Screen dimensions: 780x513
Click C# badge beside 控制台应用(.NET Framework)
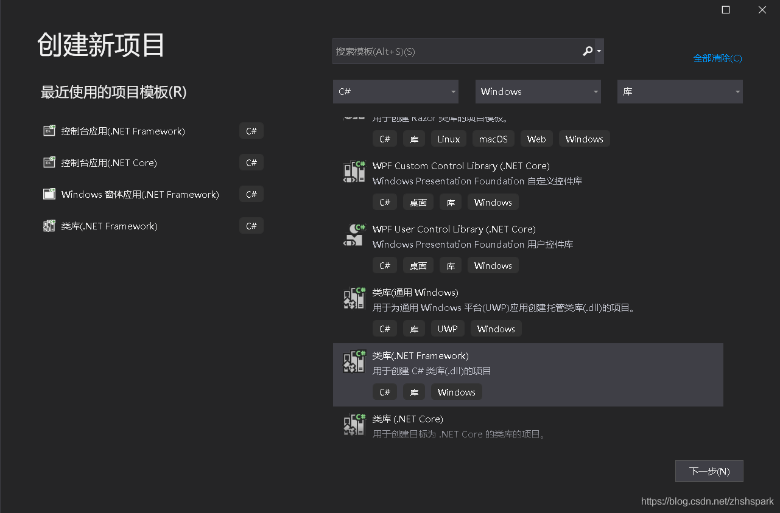[x=251, y=131]
